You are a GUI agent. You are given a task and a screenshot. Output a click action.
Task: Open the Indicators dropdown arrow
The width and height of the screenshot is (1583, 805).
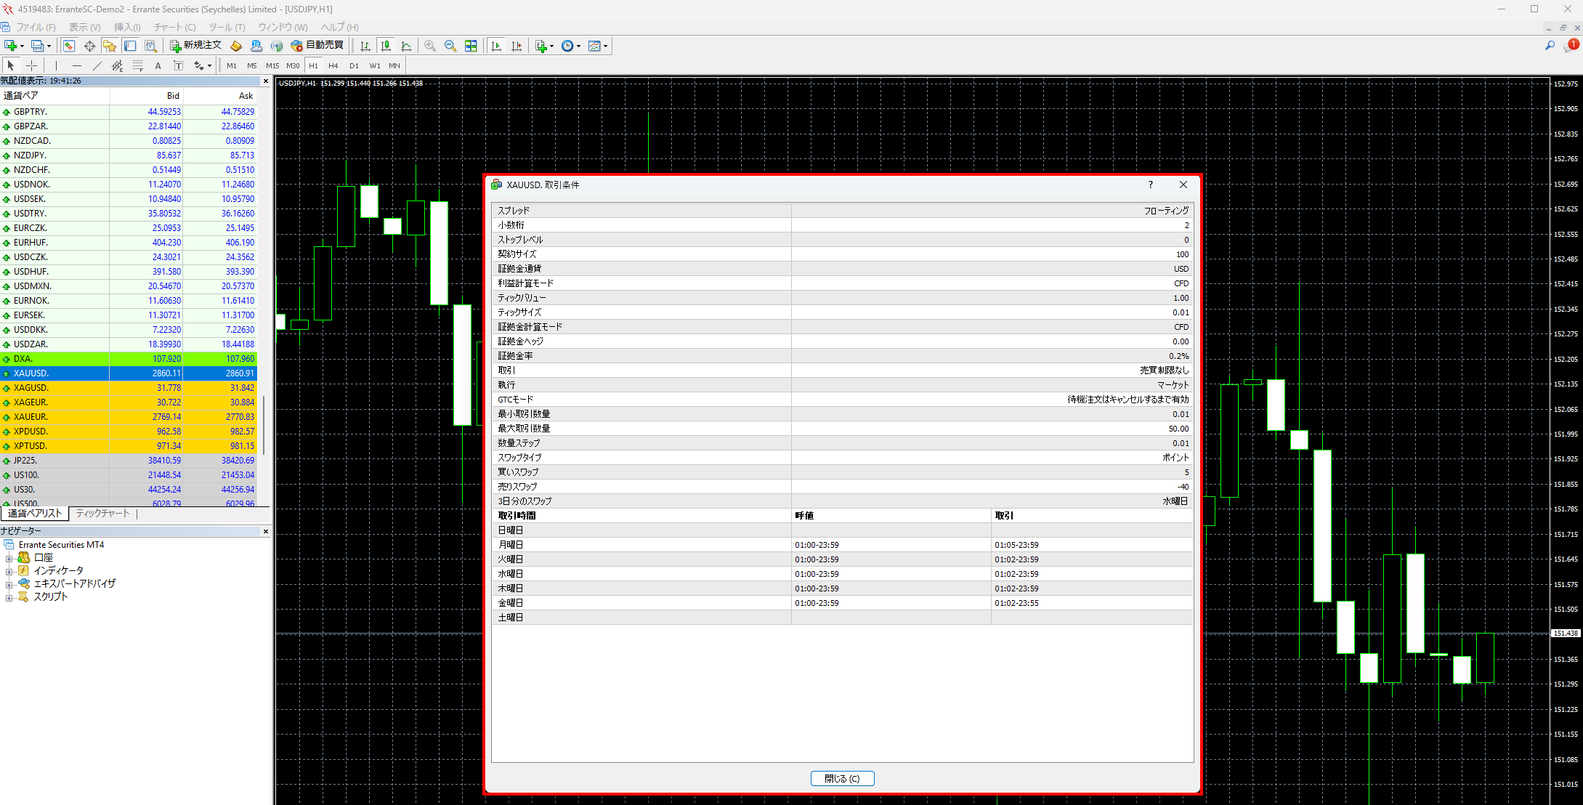pyautogui.click(x=551, y=46)
